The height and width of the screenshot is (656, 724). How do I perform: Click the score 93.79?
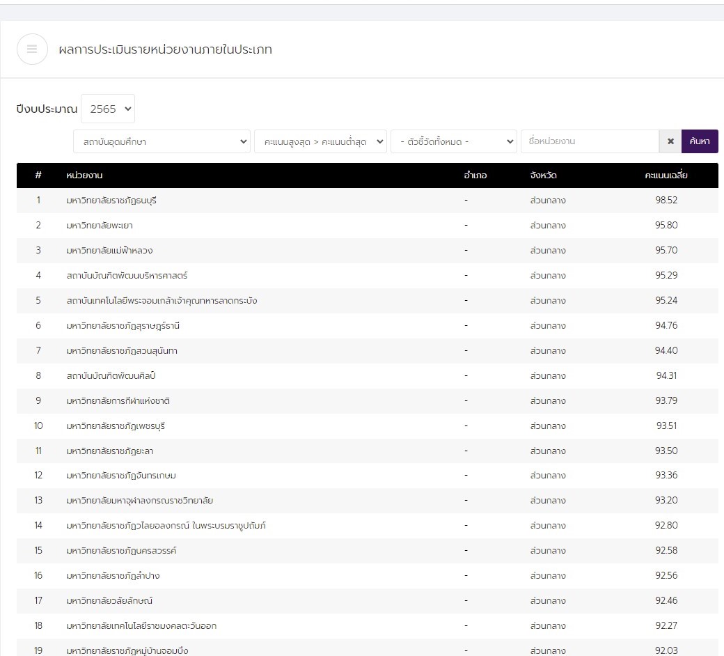point(666,400)
